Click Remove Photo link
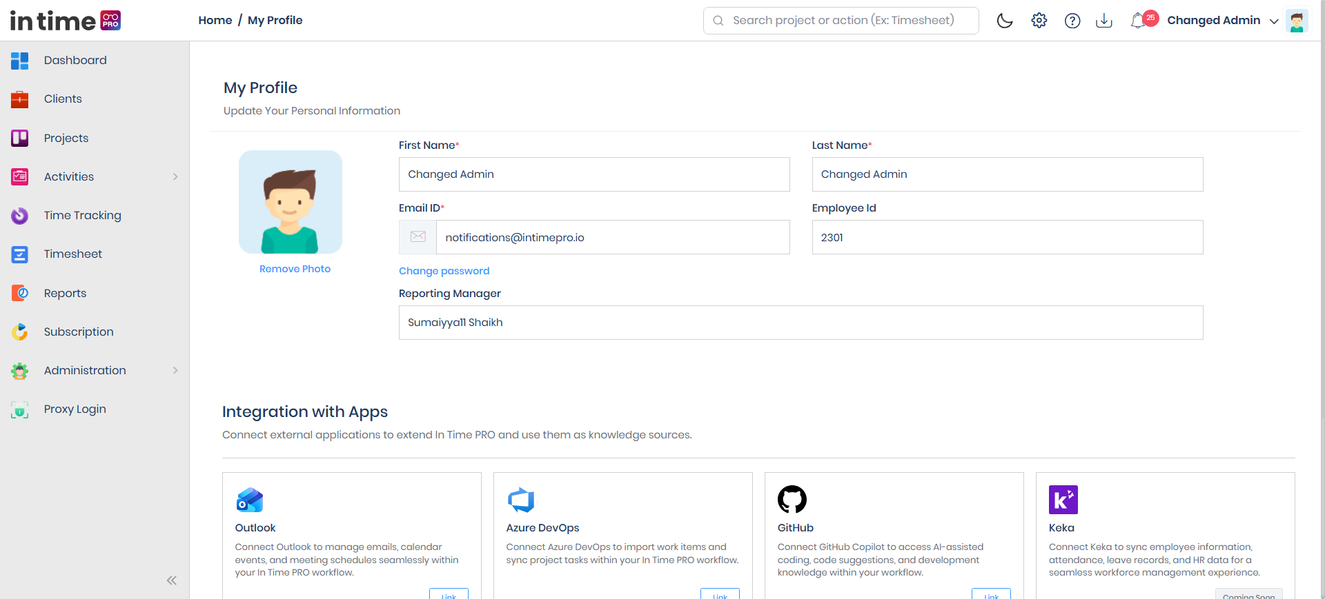Viewport: 1325px width, 599px height. pos(295,269)
